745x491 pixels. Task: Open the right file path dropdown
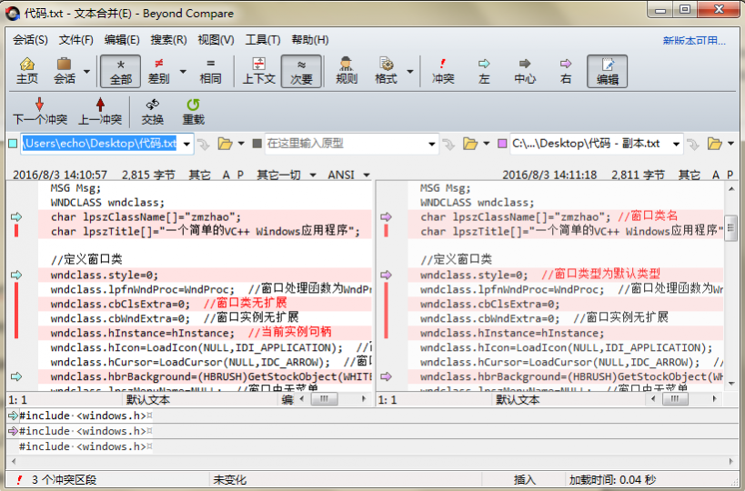point(676,144)
